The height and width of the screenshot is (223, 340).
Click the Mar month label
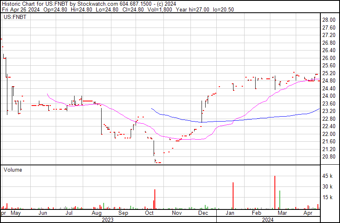point(282,213)
